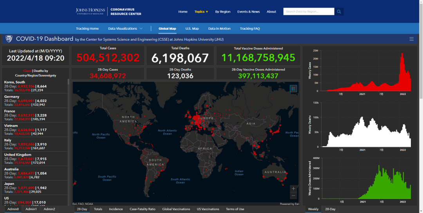Click the Last Updated timestamp 2022/4/18 09:20

(x=36, y=58)
